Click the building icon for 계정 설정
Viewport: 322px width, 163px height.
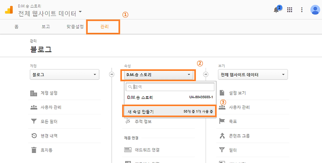pyautogui.click(x=34, y=93)
